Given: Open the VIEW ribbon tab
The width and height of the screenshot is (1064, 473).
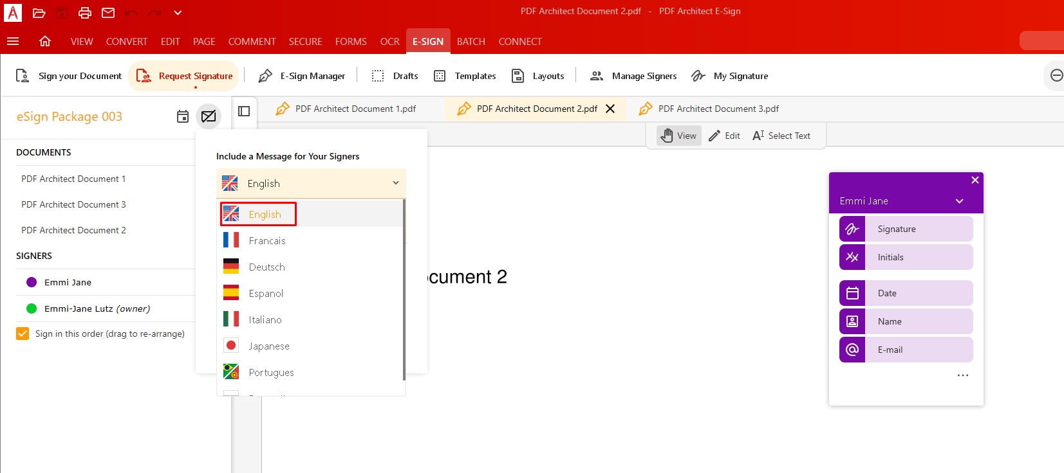Looking at the screenshot, I should point(82,41).
